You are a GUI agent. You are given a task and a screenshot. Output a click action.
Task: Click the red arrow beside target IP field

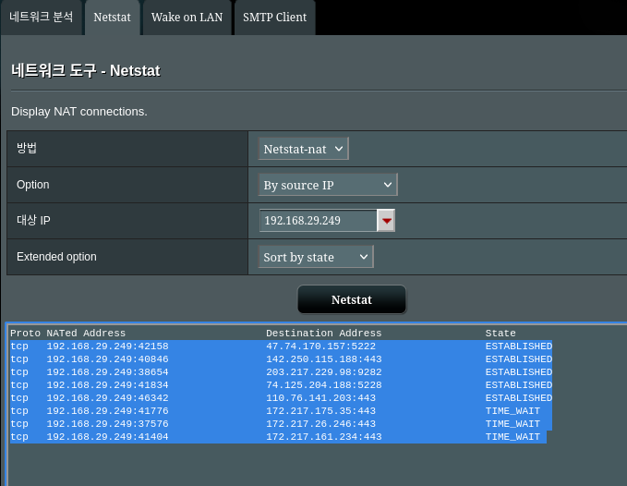pos(386,221)
